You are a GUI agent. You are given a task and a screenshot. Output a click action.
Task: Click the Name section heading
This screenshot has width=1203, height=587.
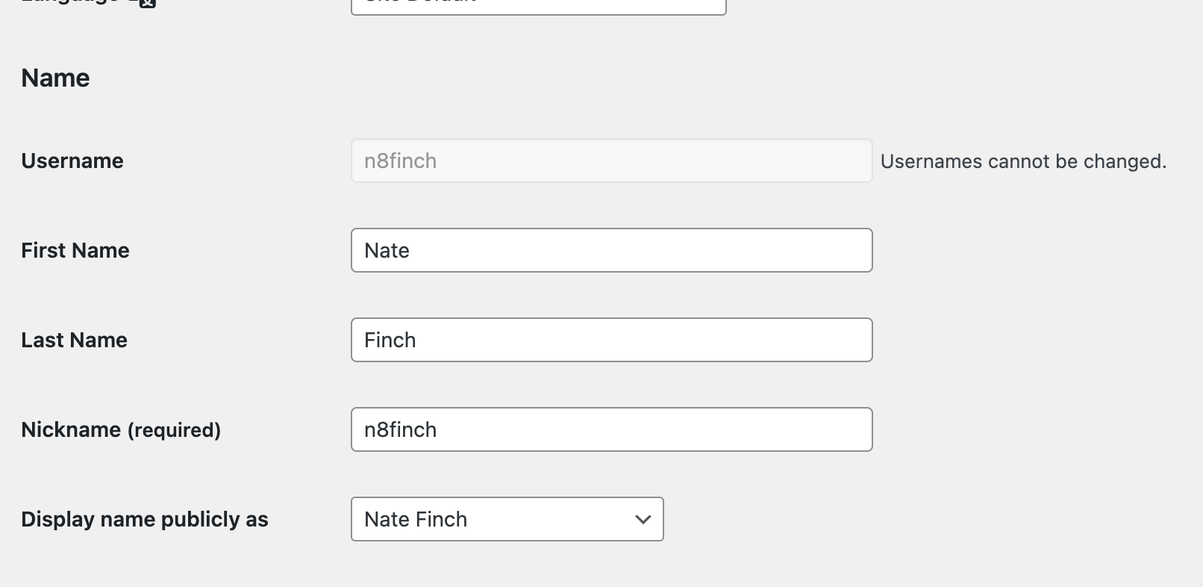pos(56,78)
